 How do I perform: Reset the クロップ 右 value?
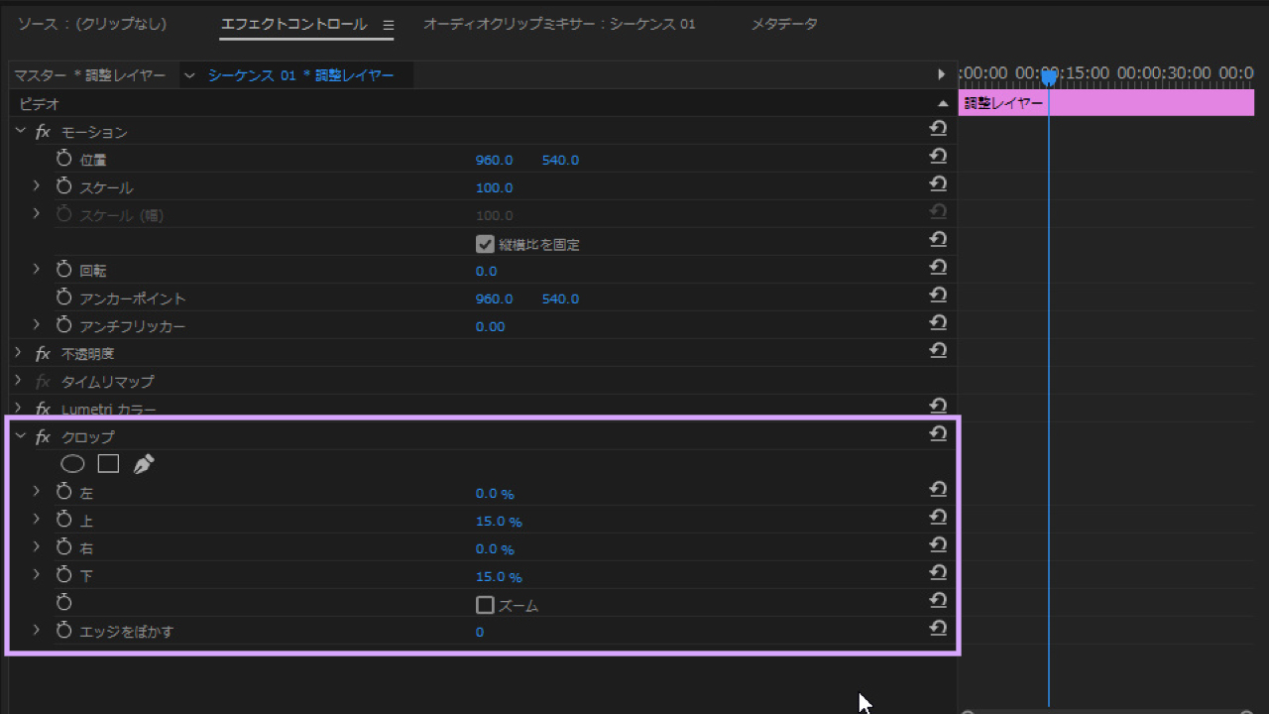[x=938, y=544]
